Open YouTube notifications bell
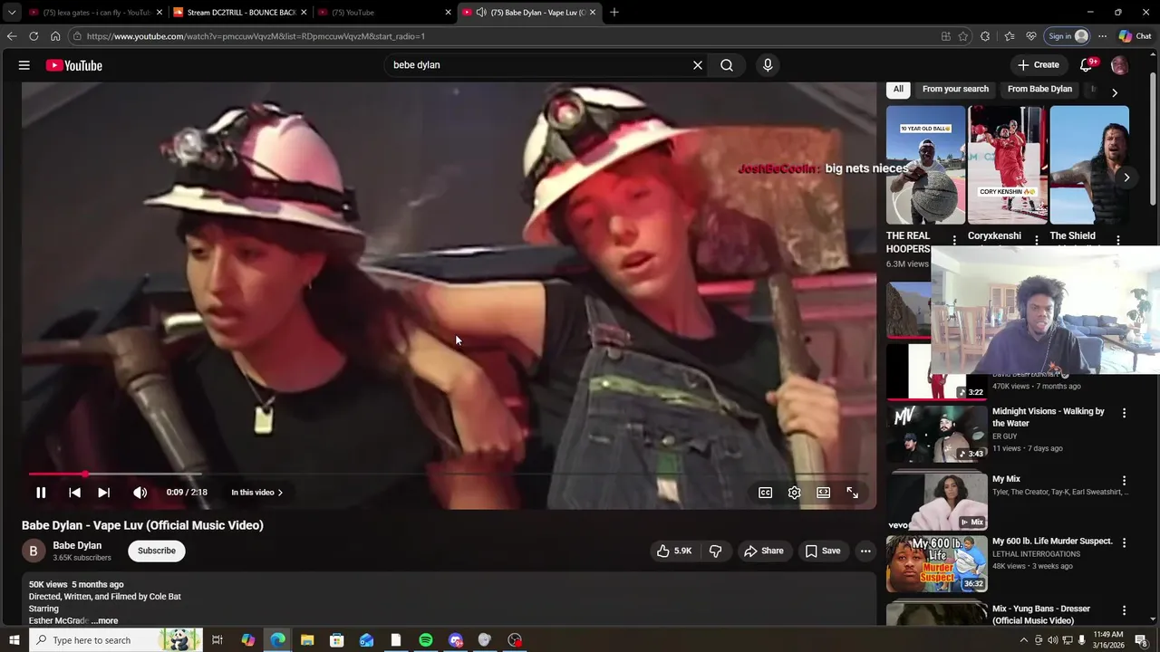Image resolution: width=1160 pixels, height=652 pixels. [x=1086, y=65]
